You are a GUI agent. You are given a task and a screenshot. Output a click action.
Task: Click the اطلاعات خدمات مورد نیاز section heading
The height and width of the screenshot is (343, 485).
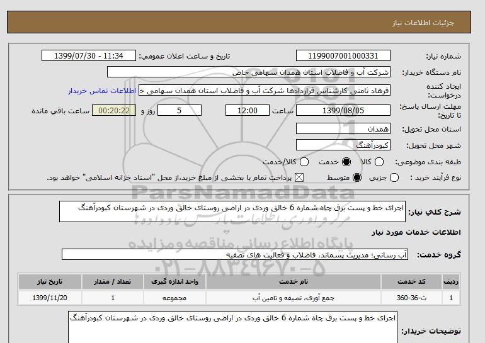(416, 232)
